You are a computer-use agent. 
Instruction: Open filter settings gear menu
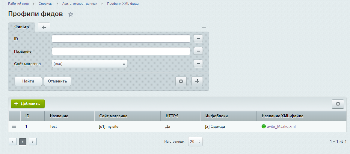(x=181, y=81)
